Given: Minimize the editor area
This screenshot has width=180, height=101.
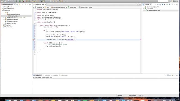Looking at the screenshot, I should pyautogui.click(x=138, y=4).
